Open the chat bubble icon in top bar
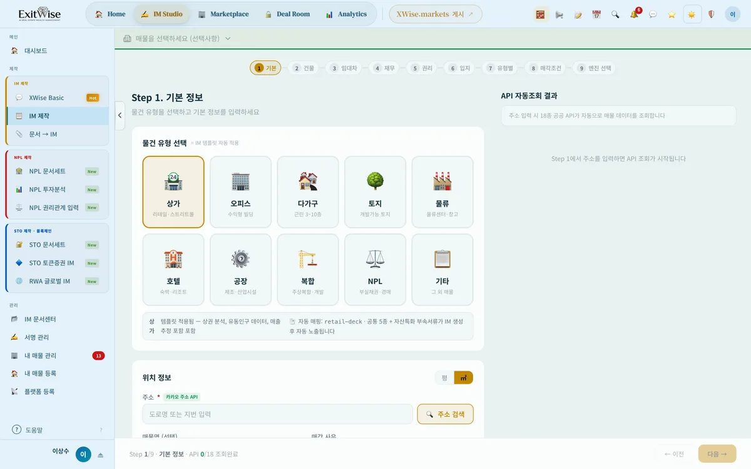 click(653, 14)
